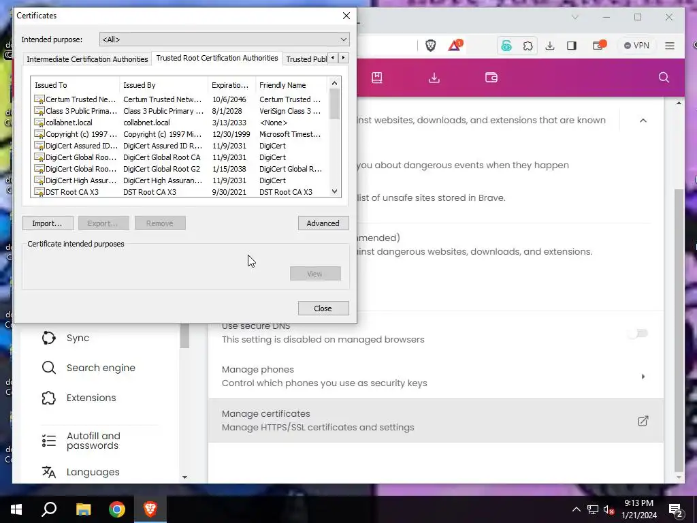Open the Brave Wallet toolbar icon
Screen dimensions: 697x523
coord(600,46)
